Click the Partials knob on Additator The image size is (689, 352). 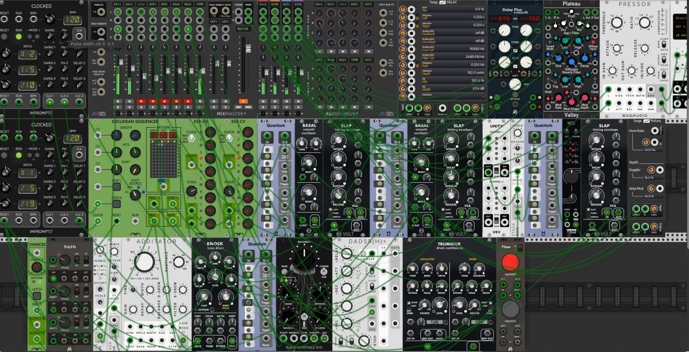179,262
